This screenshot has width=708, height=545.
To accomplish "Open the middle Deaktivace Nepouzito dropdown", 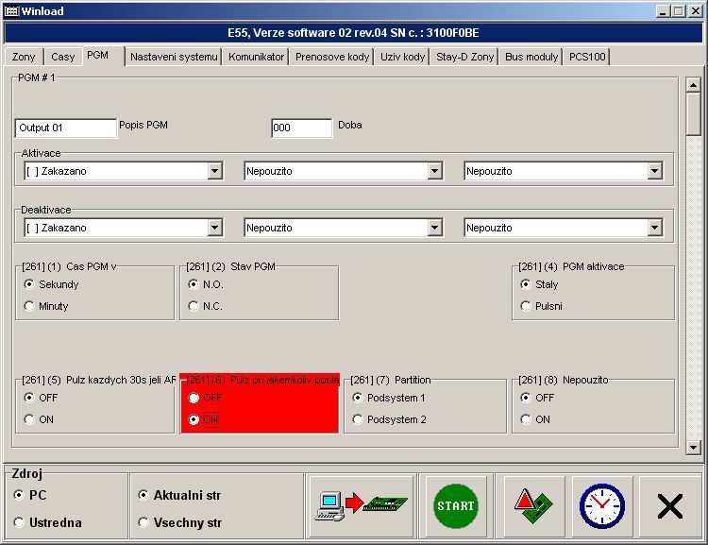I will click(x=434, y=228).
